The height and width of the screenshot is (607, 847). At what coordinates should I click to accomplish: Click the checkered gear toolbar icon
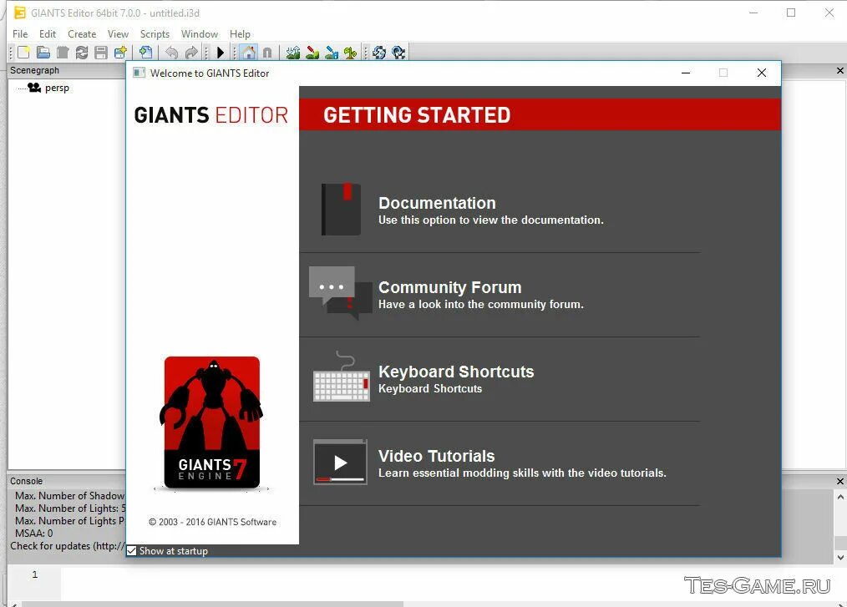point(398,53)
